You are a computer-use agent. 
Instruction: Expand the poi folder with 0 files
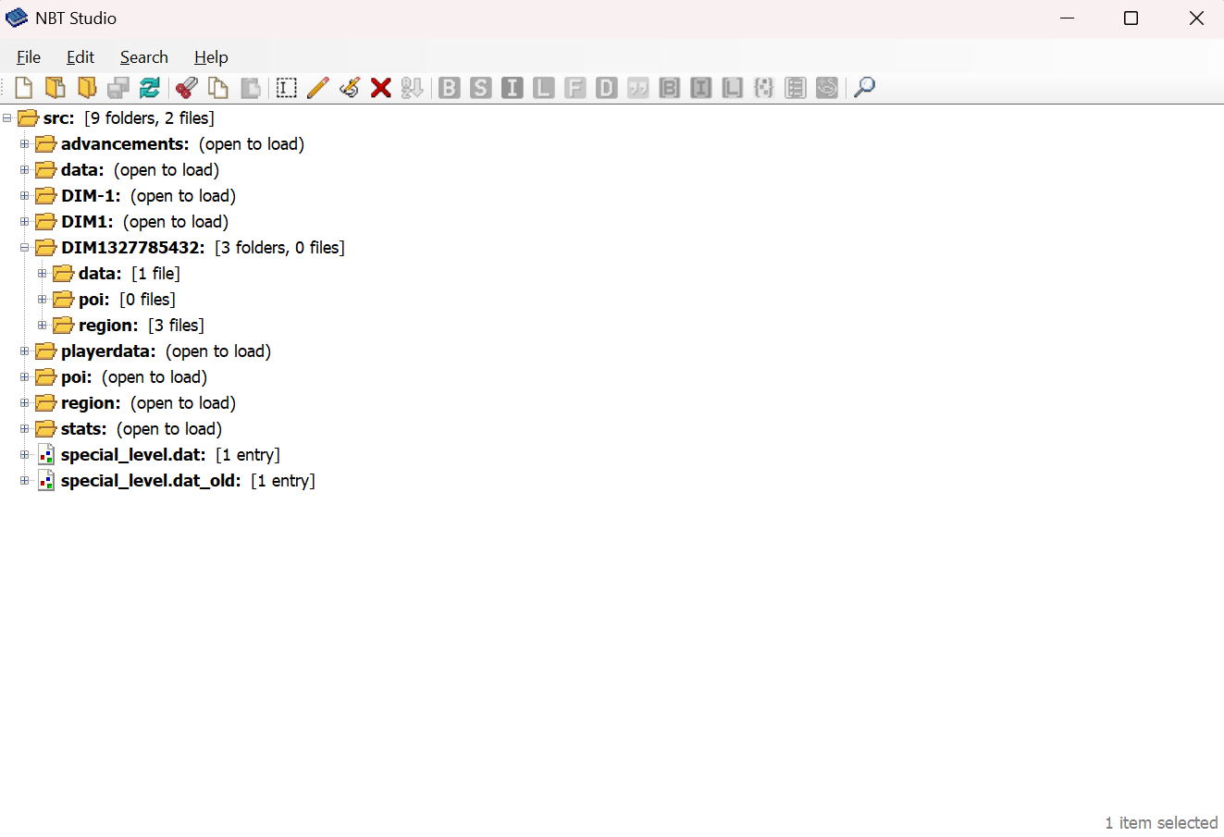(43, 300)
